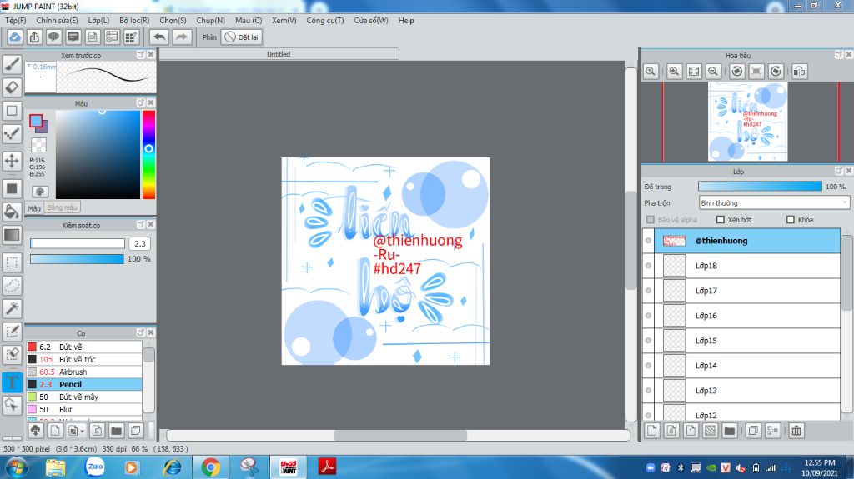Activate the Lasso selection tool
The width and height of the screenshot is (854, 479).
(12, 285)
